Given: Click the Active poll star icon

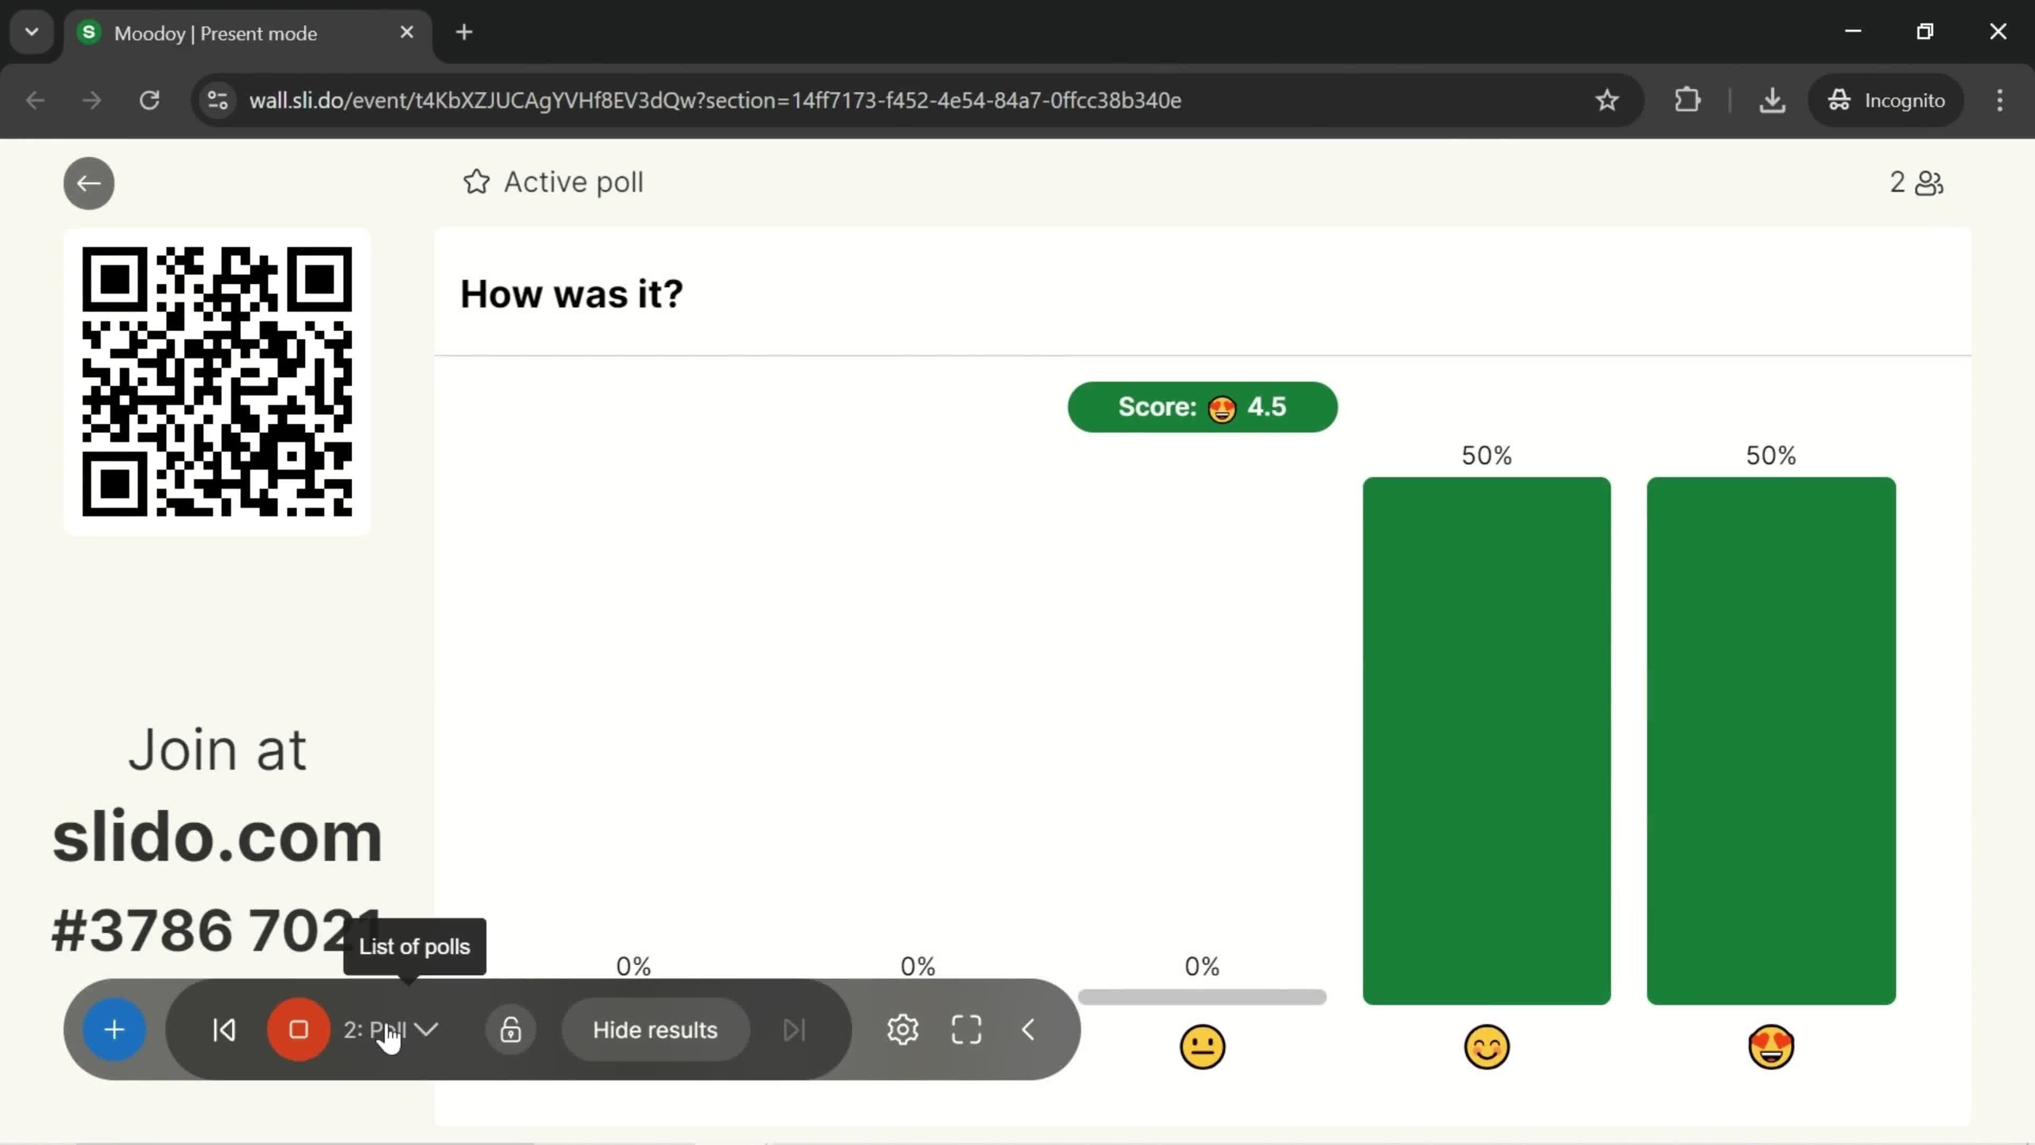Looking at the screenshot, I should point(476,182).
